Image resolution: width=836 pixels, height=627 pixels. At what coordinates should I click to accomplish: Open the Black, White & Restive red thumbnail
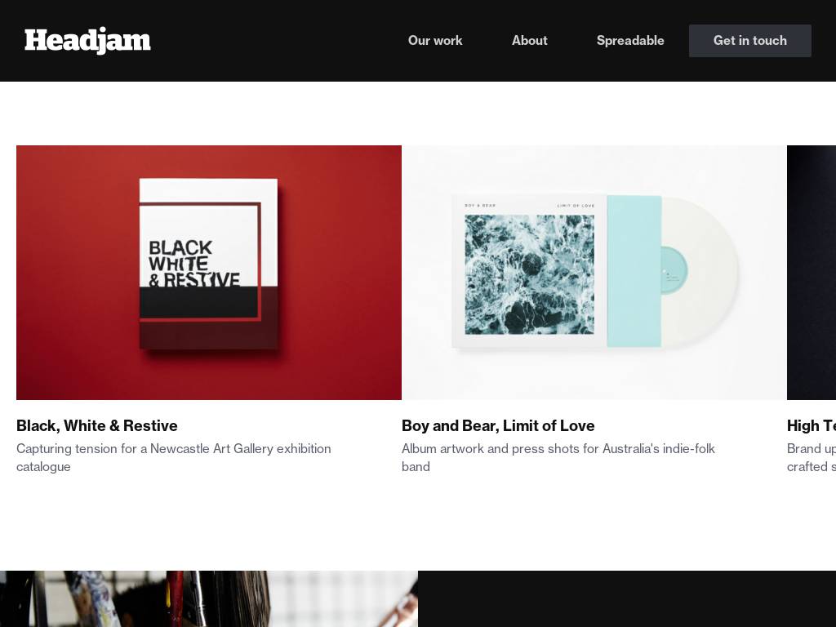(x=209, y=273)
